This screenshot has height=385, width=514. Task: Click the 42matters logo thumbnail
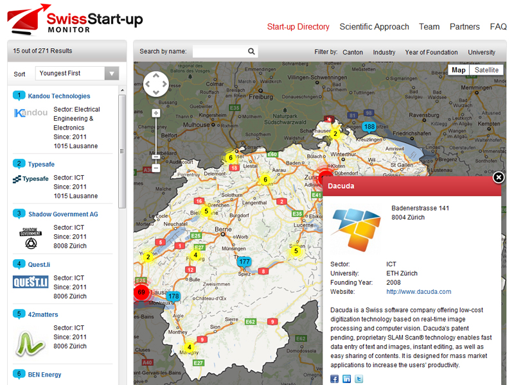(30, 343)
